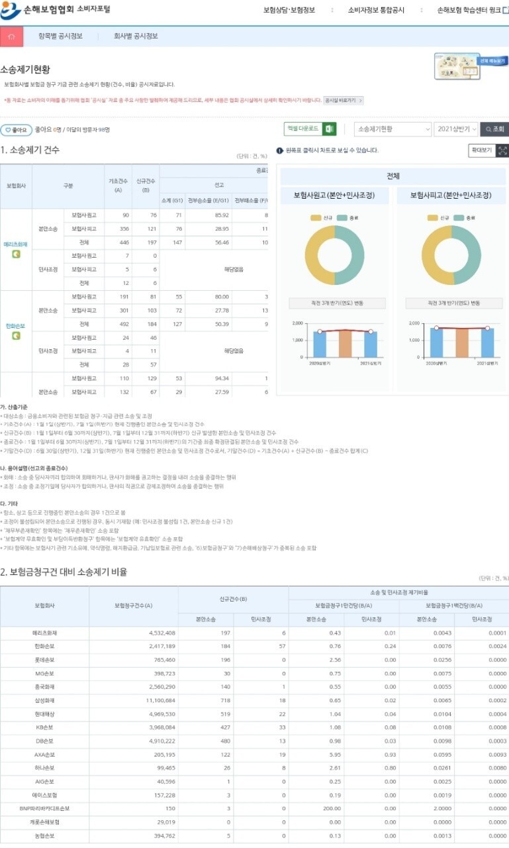Click the 조회 search button

coord(494,129)
